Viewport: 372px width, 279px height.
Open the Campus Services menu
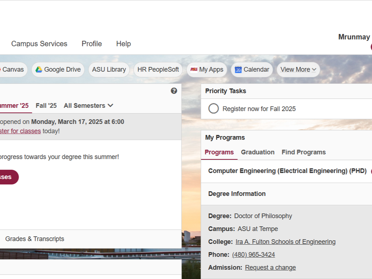click(x=39, y=44)
